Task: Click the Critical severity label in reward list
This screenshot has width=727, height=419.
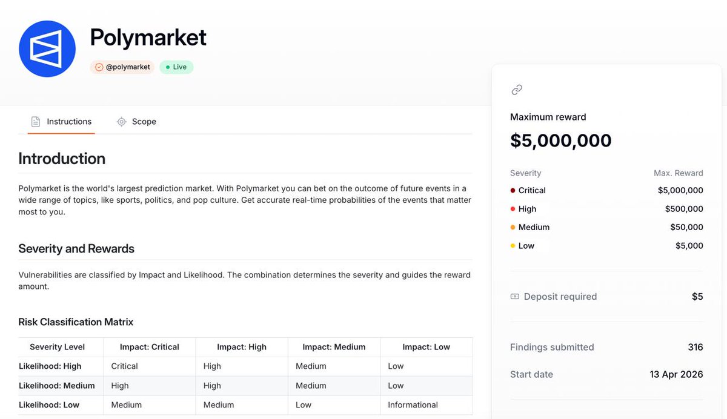Action: tap(532, 190)
